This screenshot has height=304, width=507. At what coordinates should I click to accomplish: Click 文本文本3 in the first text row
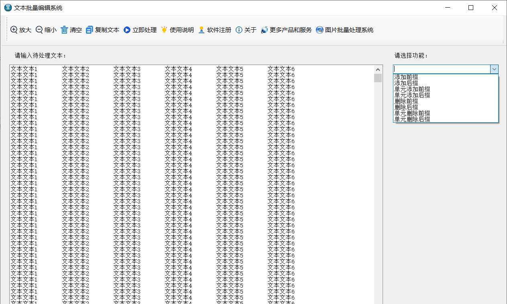[127, 69]
